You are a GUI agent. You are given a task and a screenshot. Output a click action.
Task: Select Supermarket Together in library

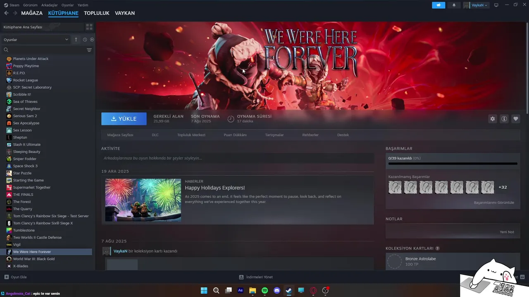pos(32,187)
